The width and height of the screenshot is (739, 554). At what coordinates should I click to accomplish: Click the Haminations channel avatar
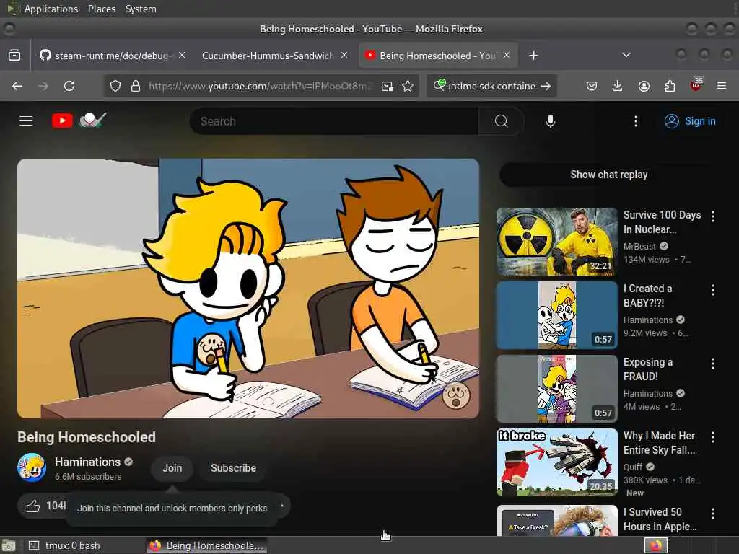coord(32,467)
